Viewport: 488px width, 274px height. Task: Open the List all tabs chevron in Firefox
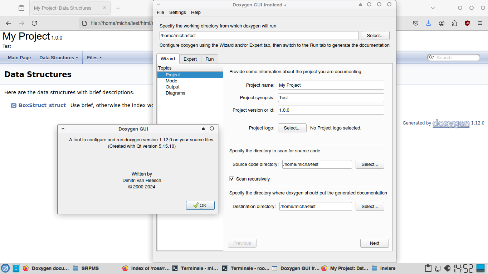click(433, 8)
